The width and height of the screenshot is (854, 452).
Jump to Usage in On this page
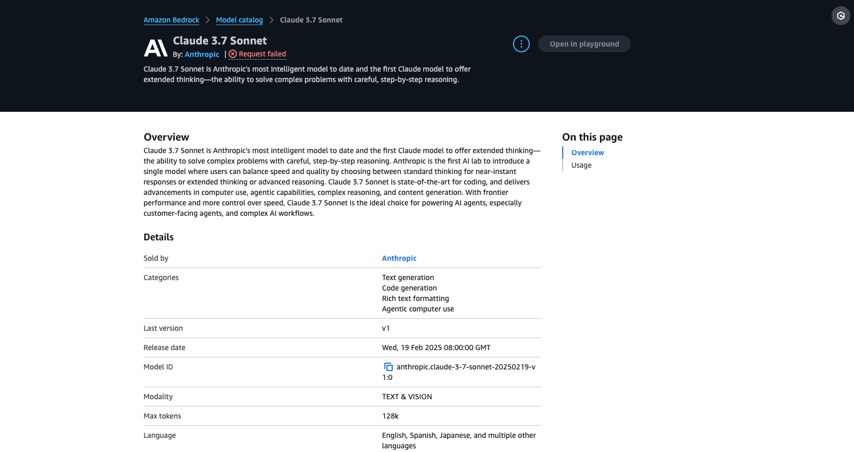pos(581,165)
